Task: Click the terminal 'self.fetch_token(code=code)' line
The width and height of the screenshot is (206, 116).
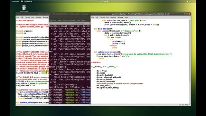Action: (70, 41)
